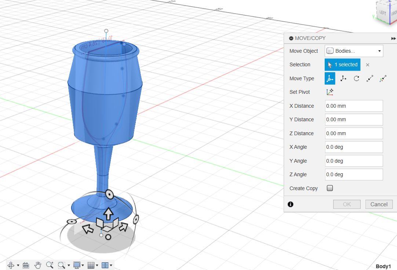Image resolution: width=397 pixels, height=270 pixels.
Task: Click the right rotation manipulator handle
Action: click(136, 219)
